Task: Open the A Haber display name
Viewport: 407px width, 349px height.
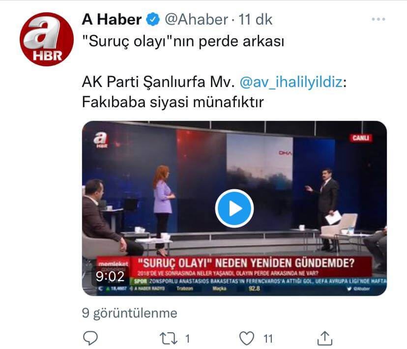Action: coord(112,20)
